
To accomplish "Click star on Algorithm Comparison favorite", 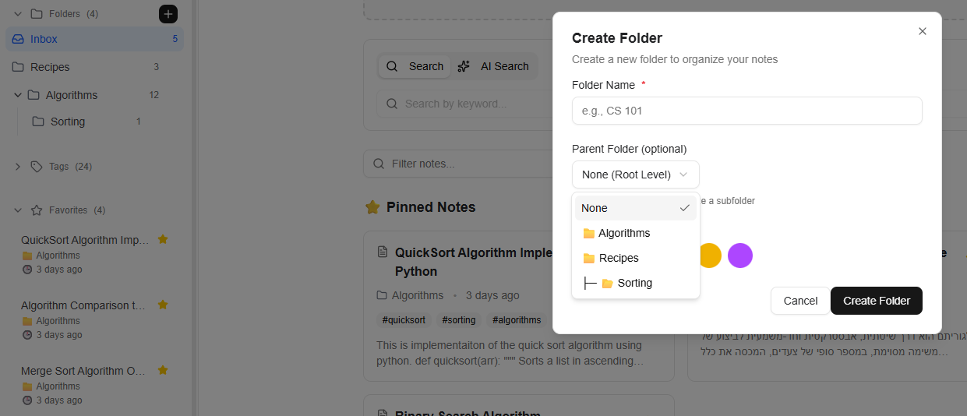I will (163, 305).
